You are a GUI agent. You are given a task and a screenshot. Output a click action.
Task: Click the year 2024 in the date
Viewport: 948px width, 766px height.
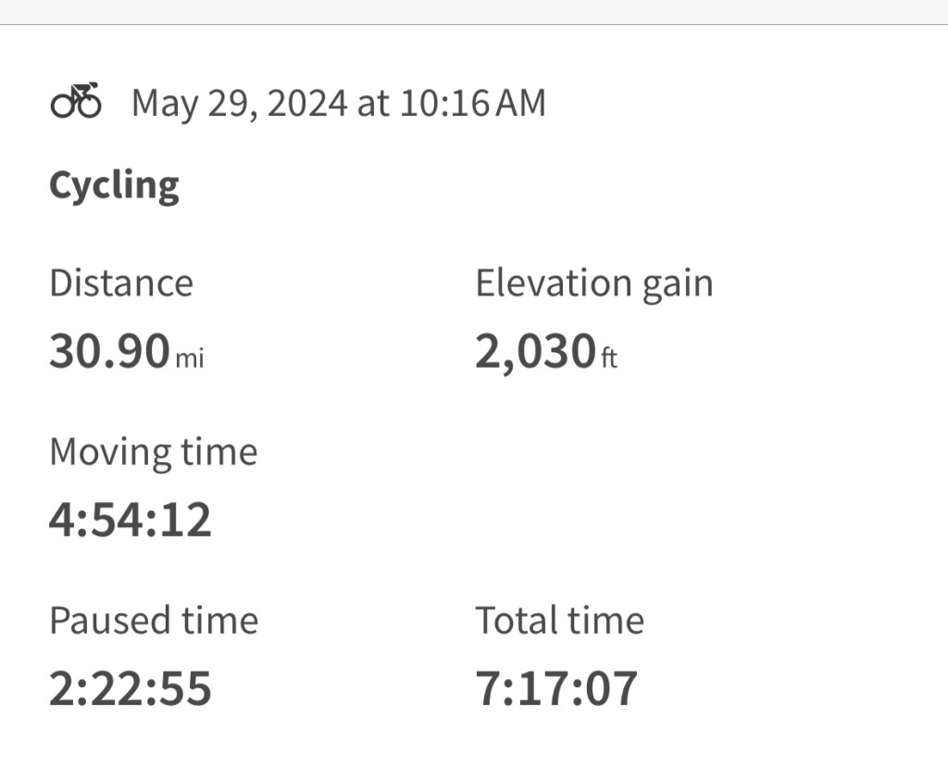[x=306, y=103]
